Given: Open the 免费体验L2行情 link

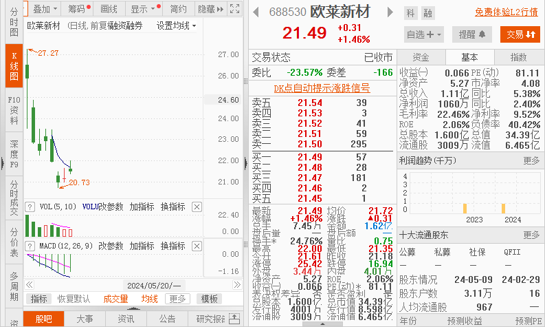Looking at the screenshot, I should 507,12.
